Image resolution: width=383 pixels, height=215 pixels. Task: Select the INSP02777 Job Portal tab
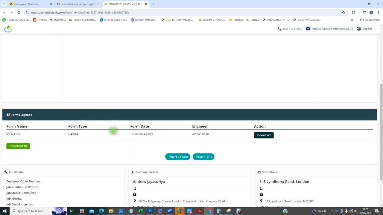tap(126, 4)
